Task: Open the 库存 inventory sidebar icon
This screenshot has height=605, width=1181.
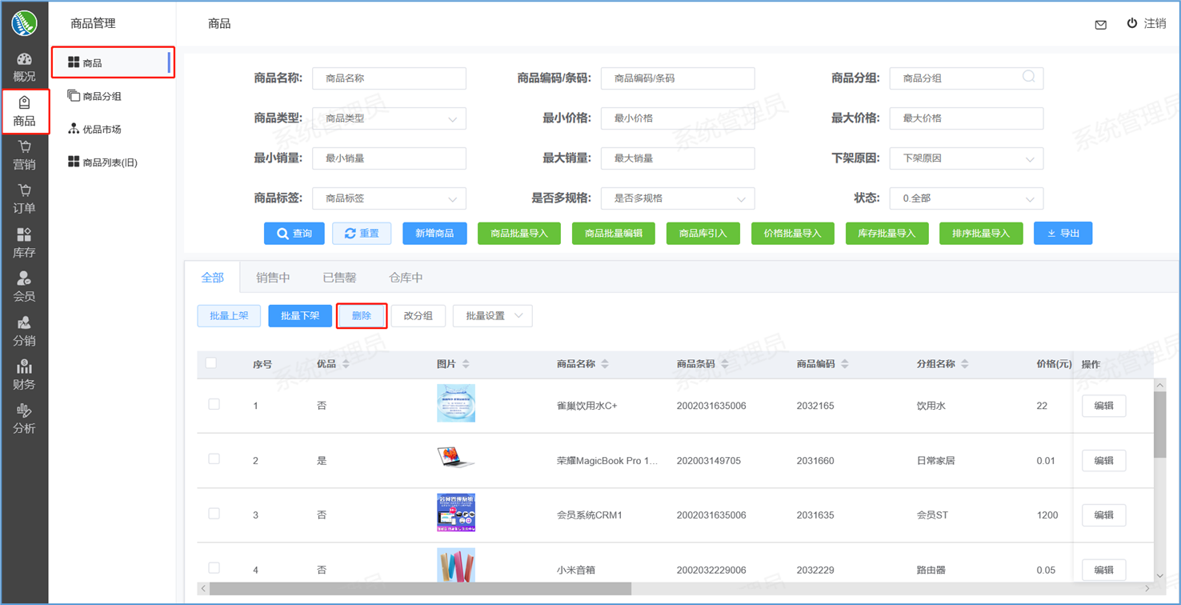Action: point(24,243)
